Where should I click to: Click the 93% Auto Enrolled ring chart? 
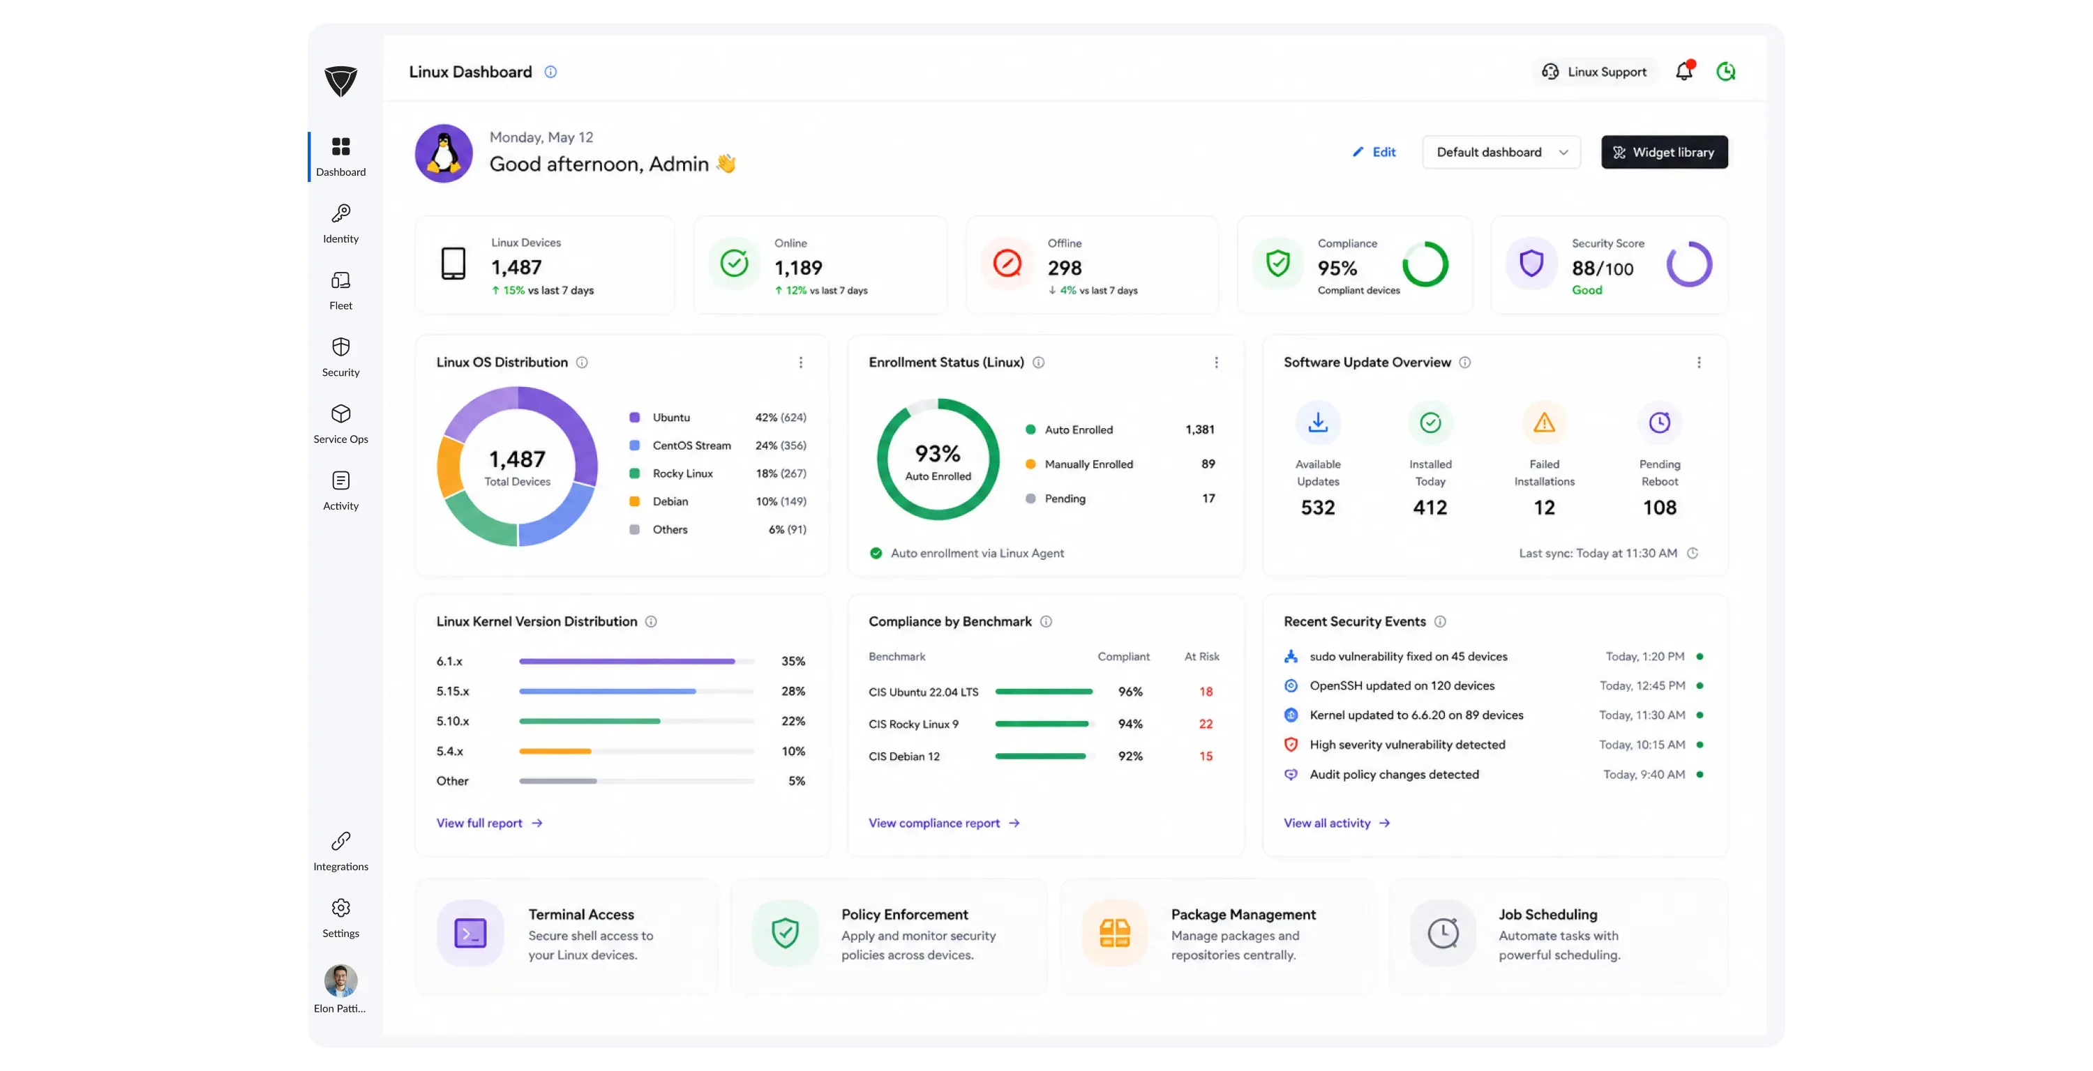point(938,459)
